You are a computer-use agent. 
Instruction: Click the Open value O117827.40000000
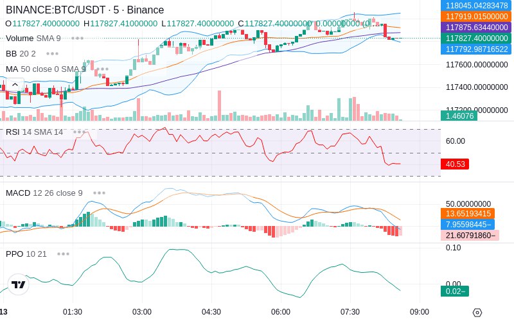(x=42, y=24)
